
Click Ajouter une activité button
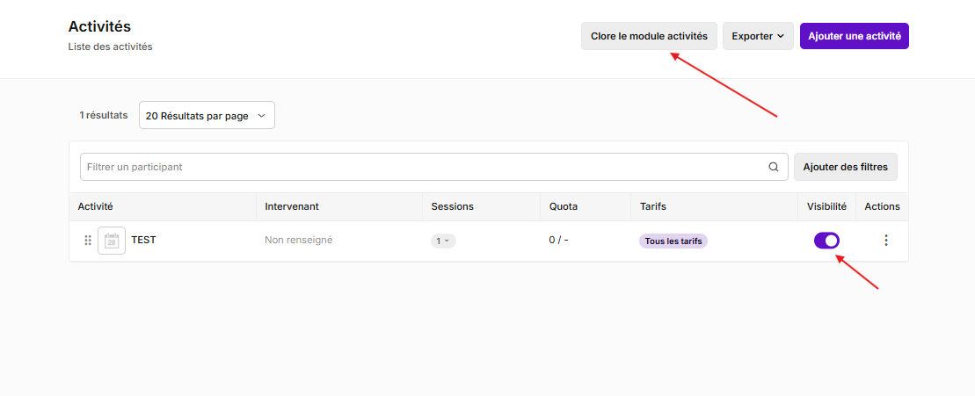point(855,36)
